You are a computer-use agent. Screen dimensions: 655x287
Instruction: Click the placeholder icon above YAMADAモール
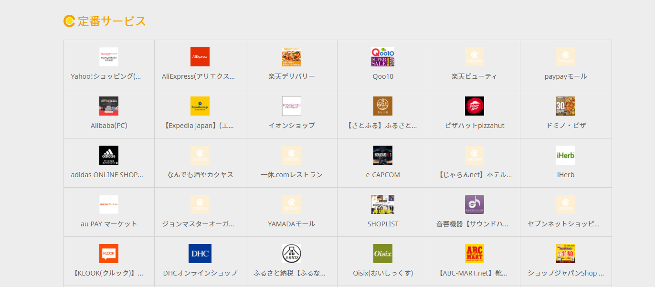[292, 204]
